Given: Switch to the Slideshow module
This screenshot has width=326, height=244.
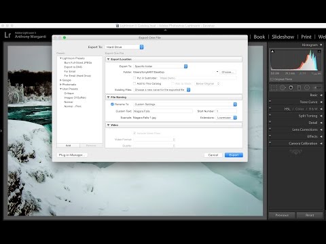Looking at the screenshot, I should [x=283, y=37].
